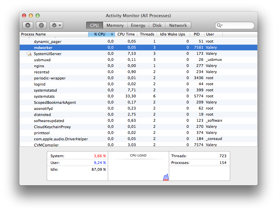
Task: Select the systemstats process row
Action: click(138, 96)
